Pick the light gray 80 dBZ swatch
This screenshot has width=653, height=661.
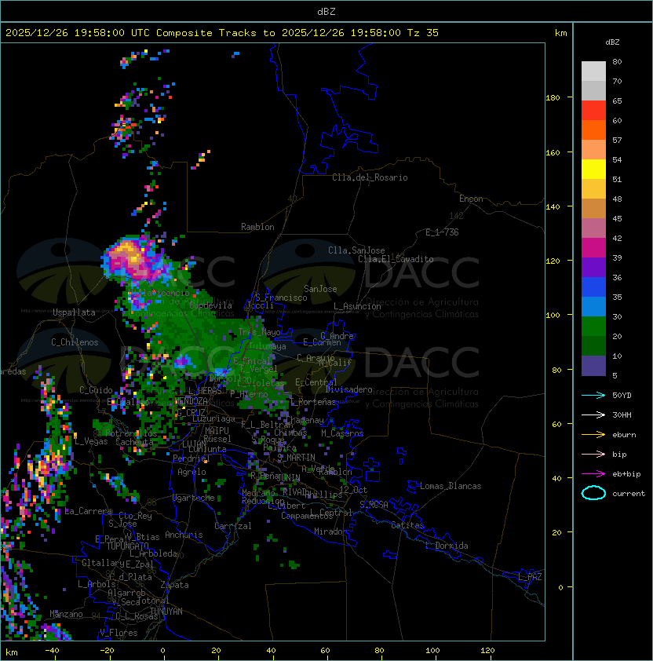coord(593,71)
